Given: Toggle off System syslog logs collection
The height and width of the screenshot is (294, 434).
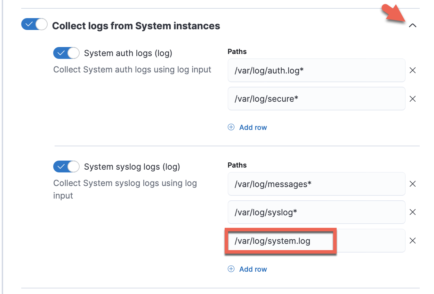Looking at the screenshot, I should (66, 167).
